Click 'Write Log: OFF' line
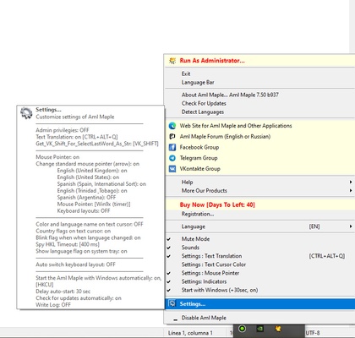 [x=53, y=305]
